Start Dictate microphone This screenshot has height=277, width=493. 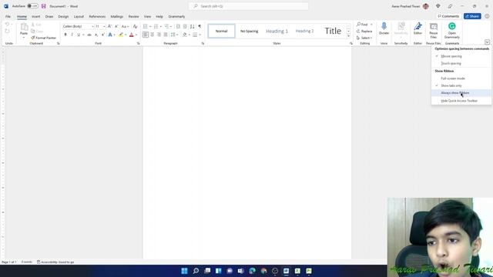click(x=384, y=28)
